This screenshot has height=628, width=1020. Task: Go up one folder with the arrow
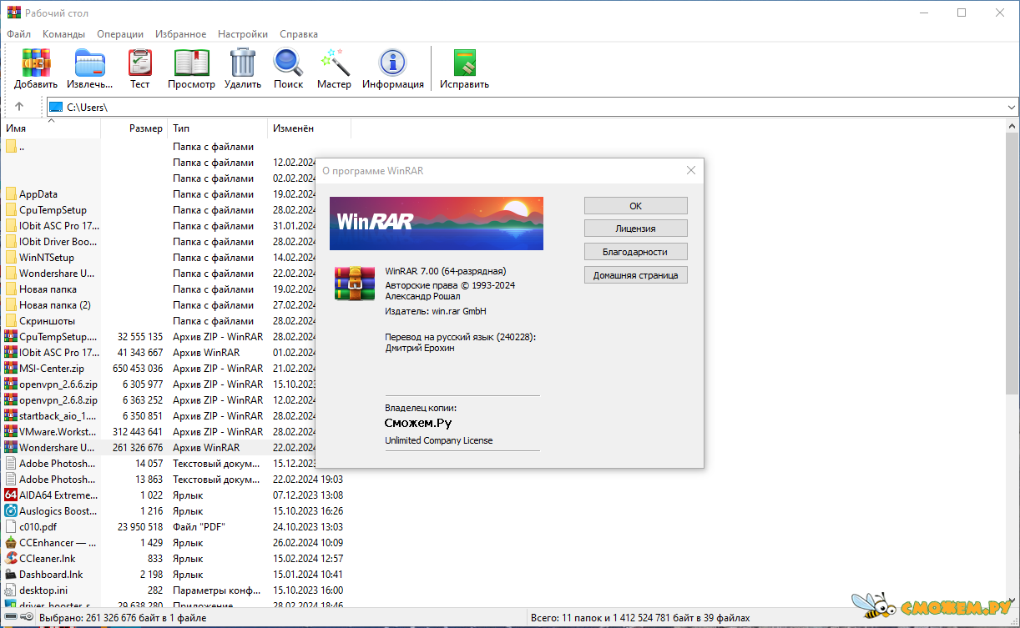(19, 107)
